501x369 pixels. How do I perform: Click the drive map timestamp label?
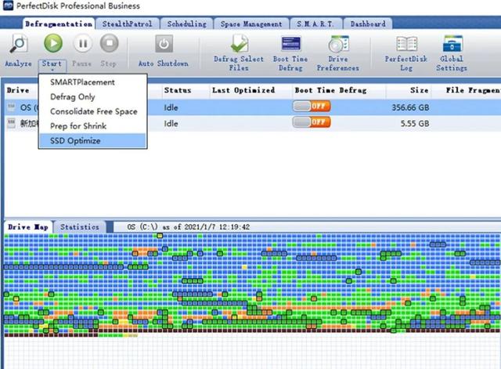[x=189, y=227]
